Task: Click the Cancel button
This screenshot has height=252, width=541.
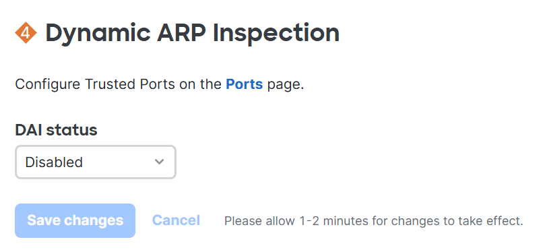Action: 176,220
